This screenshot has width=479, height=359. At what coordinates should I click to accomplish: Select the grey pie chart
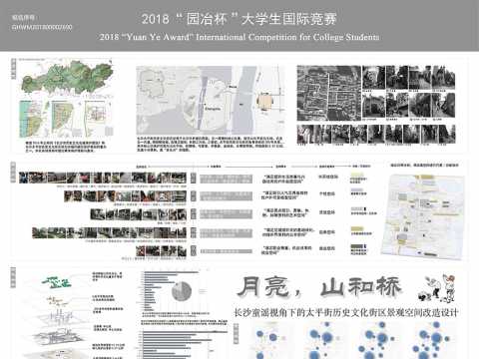pos(182,291)
